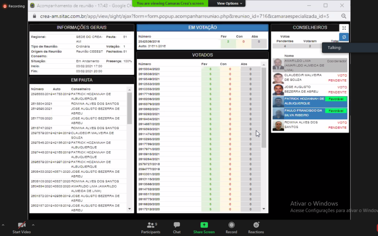Open the View Options dropdown
Viewport: 378px width, 236px height.
[x=229, y=3]
